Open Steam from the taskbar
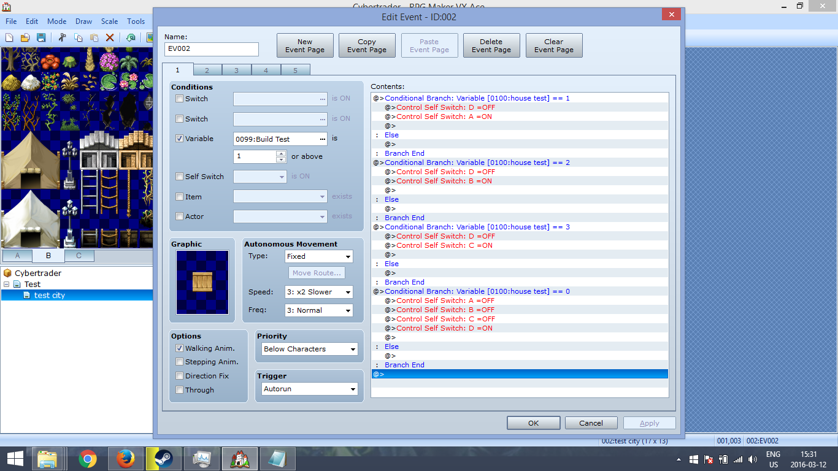The height and width of the screenshot is (471, 838). click(163, 459)
